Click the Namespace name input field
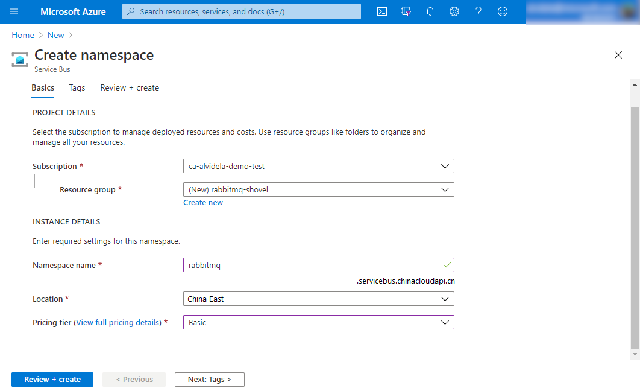This screenshot has width=640, height=388. [x=310, y=266]
